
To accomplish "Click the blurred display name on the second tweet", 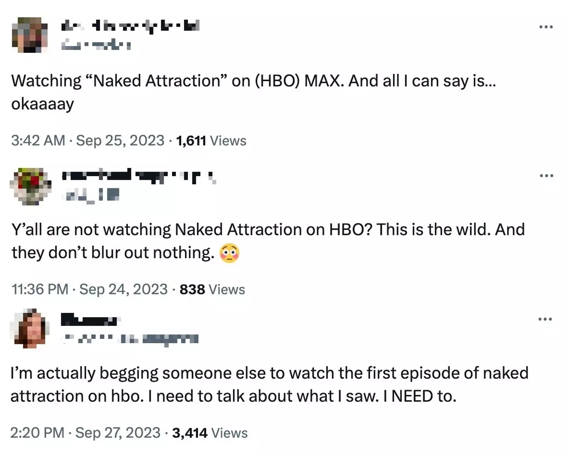I will pos(138,175).
